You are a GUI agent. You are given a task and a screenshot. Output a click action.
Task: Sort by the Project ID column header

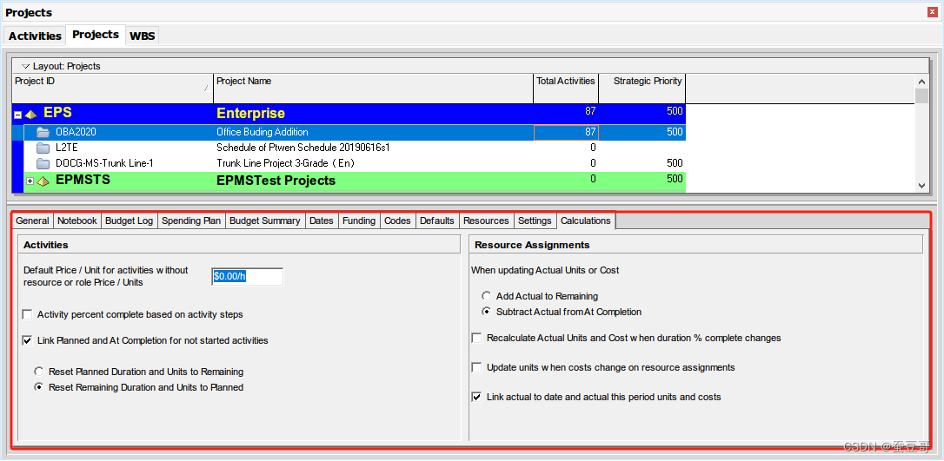tap(113, 88)
